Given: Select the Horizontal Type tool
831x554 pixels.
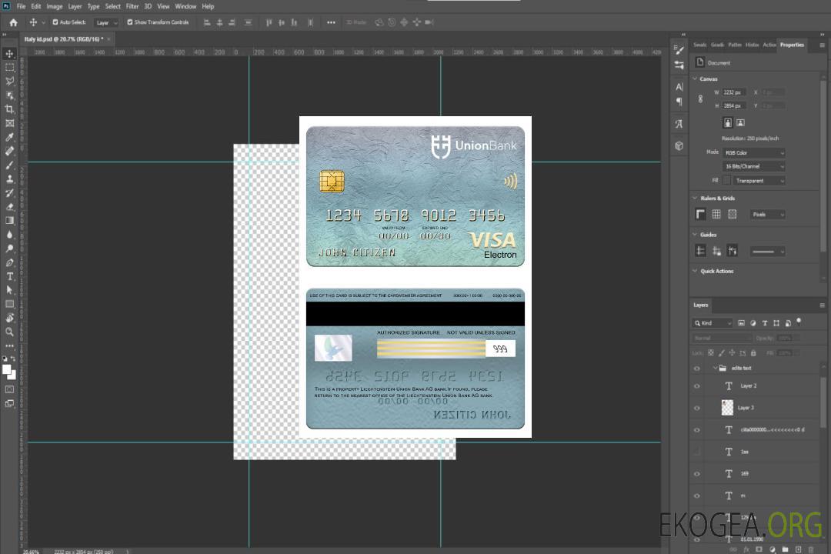Looking at the screenshot, I should [9, 276].
